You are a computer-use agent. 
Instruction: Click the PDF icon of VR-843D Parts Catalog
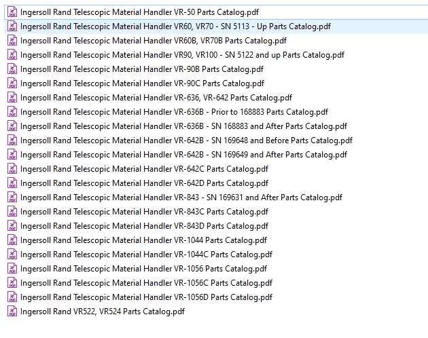(12, 226)
